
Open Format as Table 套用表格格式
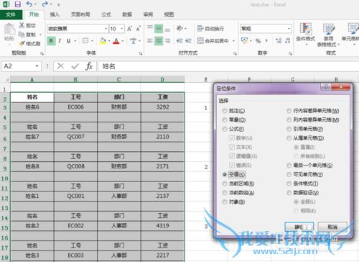pos(328,35)
